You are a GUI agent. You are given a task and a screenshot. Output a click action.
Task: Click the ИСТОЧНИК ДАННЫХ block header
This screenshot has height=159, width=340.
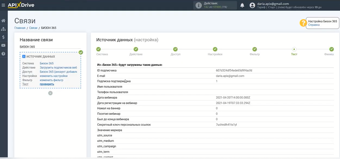(x=41, y=57)
